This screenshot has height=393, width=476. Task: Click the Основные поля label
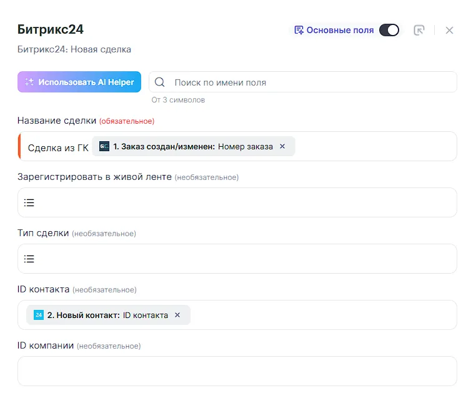(340, 30)
